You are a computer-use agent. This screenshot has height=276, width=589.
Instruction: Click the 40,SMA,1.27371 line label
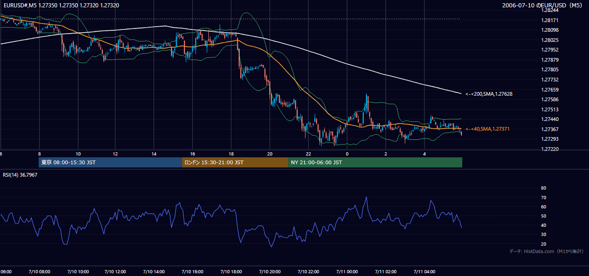tap(487, 129)
